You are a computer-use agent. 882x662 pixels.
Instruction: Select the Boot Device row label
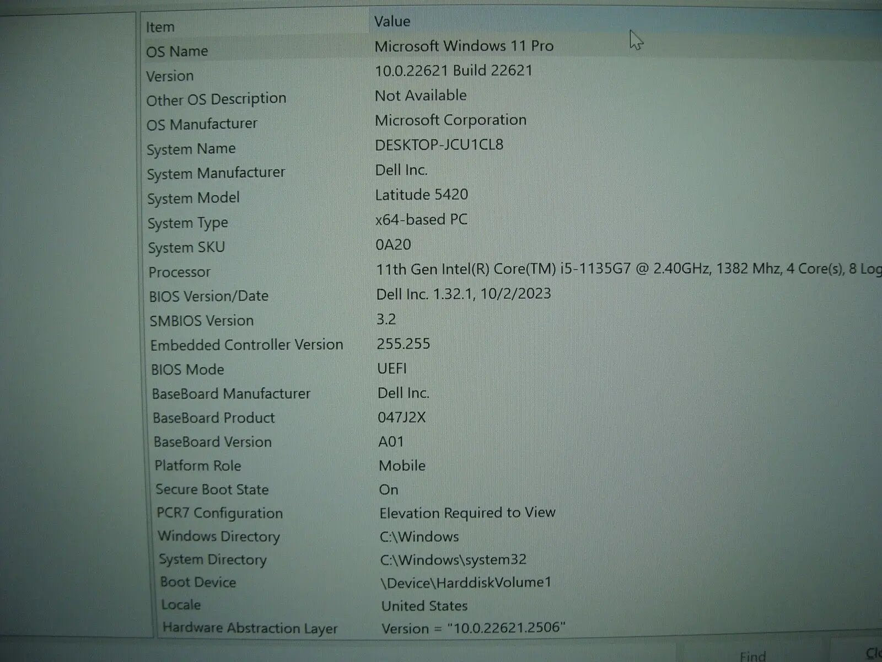pyautogui.click(x=198, y=583)
